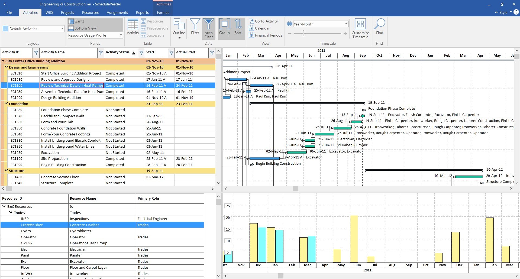
Task: Collapse the Foundation group
Action: 6,103
